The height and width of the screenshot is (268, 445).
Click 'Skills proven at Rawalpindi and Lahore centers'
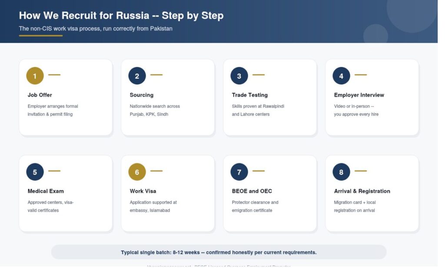coord(258,110)
